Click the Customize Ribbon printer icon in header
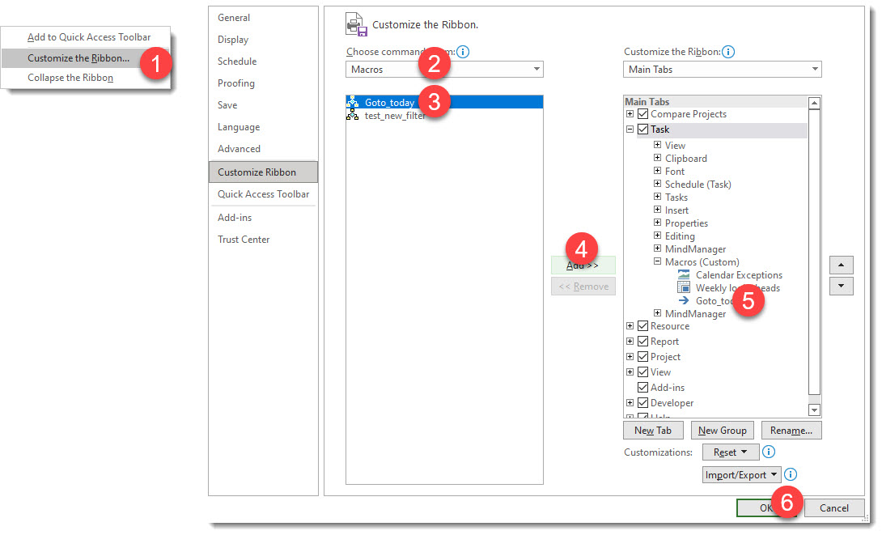Viewport: 882px width, 535px height. (355, 24)
